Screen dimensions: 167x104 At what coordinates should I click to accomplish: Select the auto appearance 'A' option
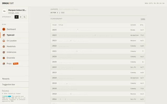pos(16,17)
